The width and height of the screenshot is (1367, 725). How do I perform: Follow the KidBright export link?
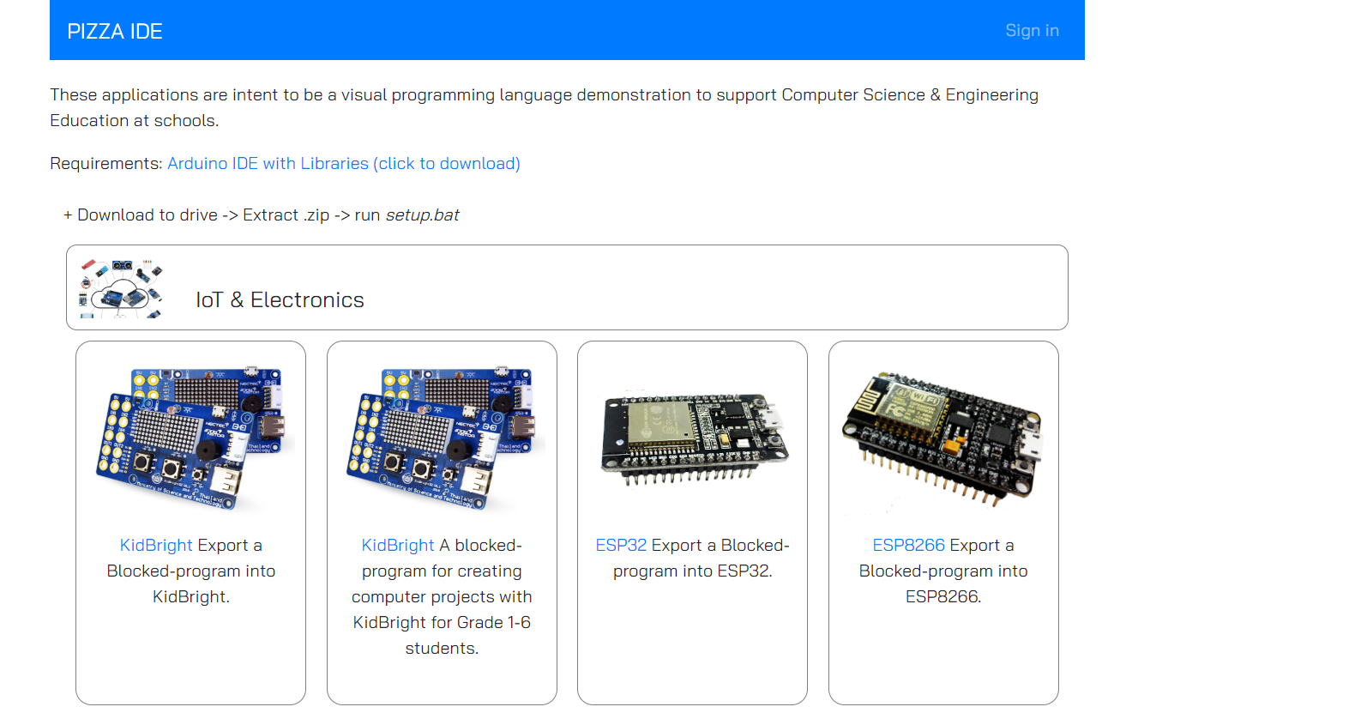[156, 545]
